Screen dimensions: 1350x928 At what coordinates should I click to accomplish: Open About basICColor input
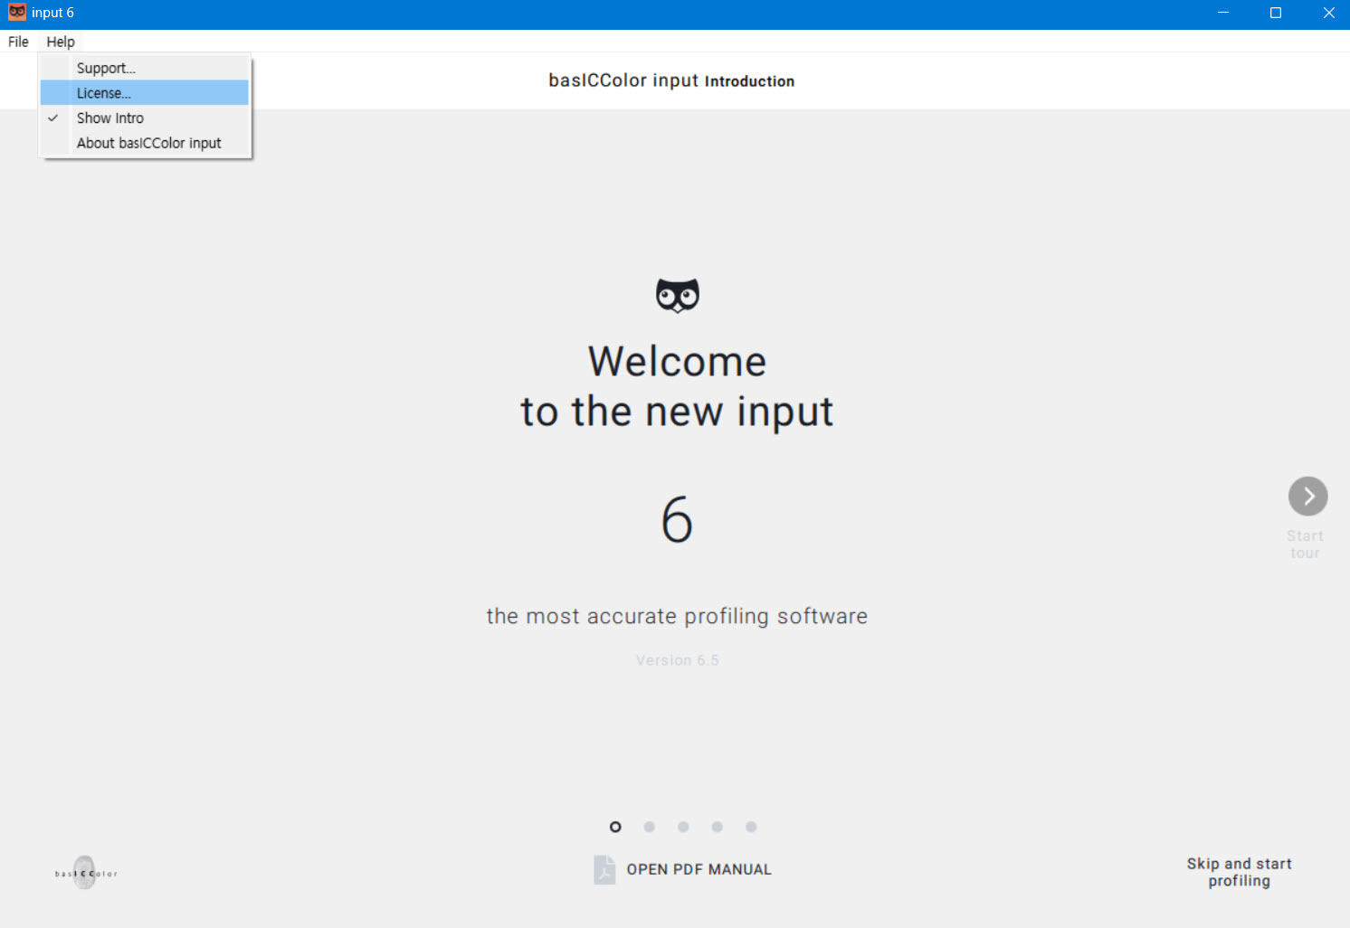[145, 143]
